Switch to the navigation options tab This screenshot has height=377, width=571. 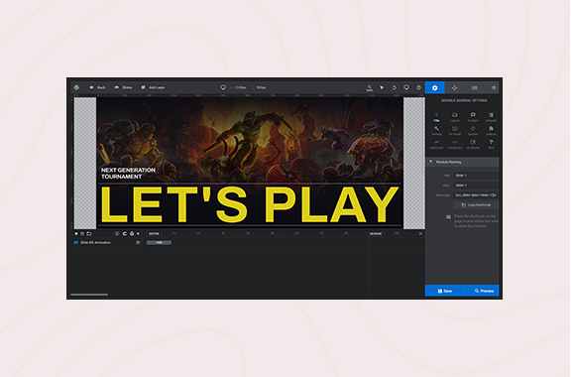click(454, 88)
